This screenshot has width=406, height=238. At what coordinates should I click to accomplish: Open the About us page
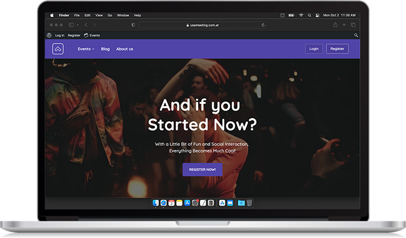125,49
